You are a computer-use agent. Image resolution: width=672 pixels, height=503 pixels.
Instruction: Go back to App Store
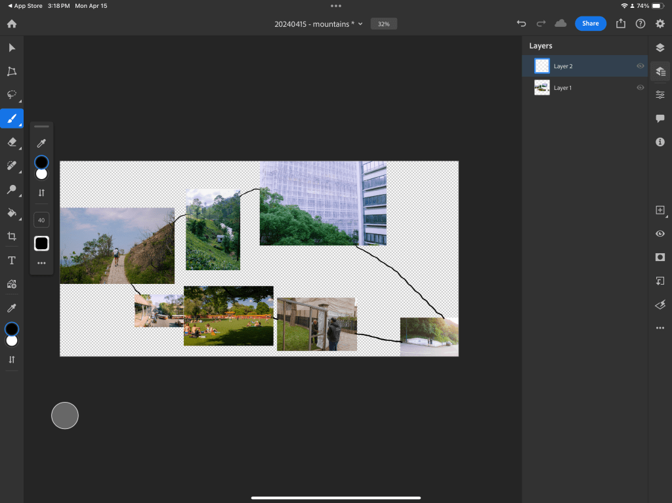[x=24, y=6]
